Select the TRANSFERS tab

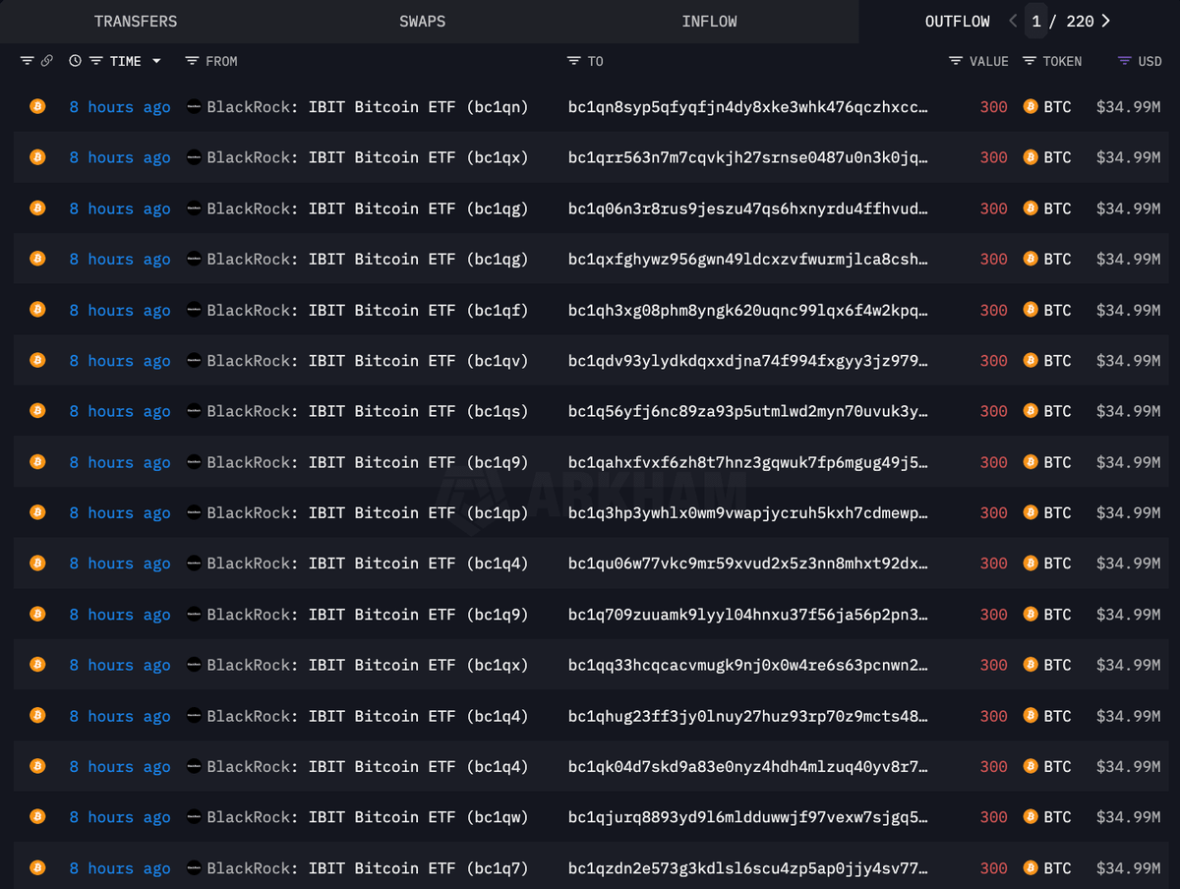pyautogui.click(x=136, y=21)
